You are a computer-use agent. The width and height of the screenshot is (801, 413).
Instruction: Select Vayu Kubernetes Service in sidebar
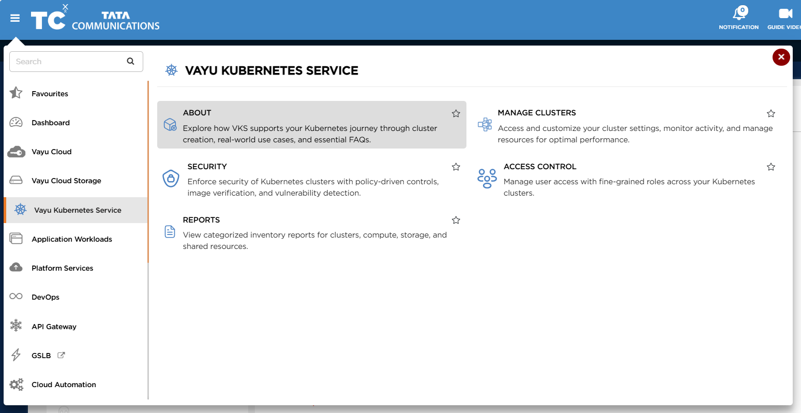(x=75, y=210)
